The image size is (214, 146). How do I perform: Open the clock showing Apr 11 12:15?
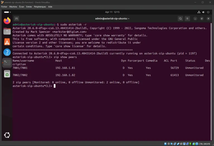coord(112,12)
